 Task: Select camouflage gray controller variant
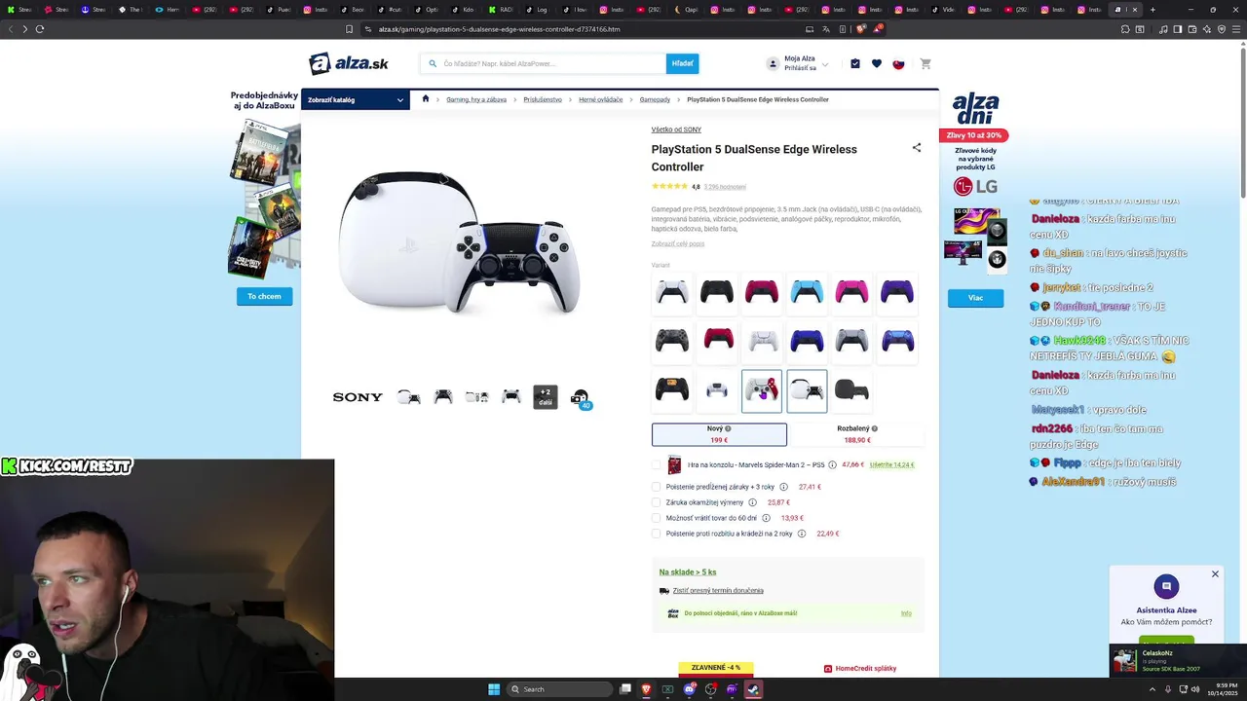coord(672,341)
